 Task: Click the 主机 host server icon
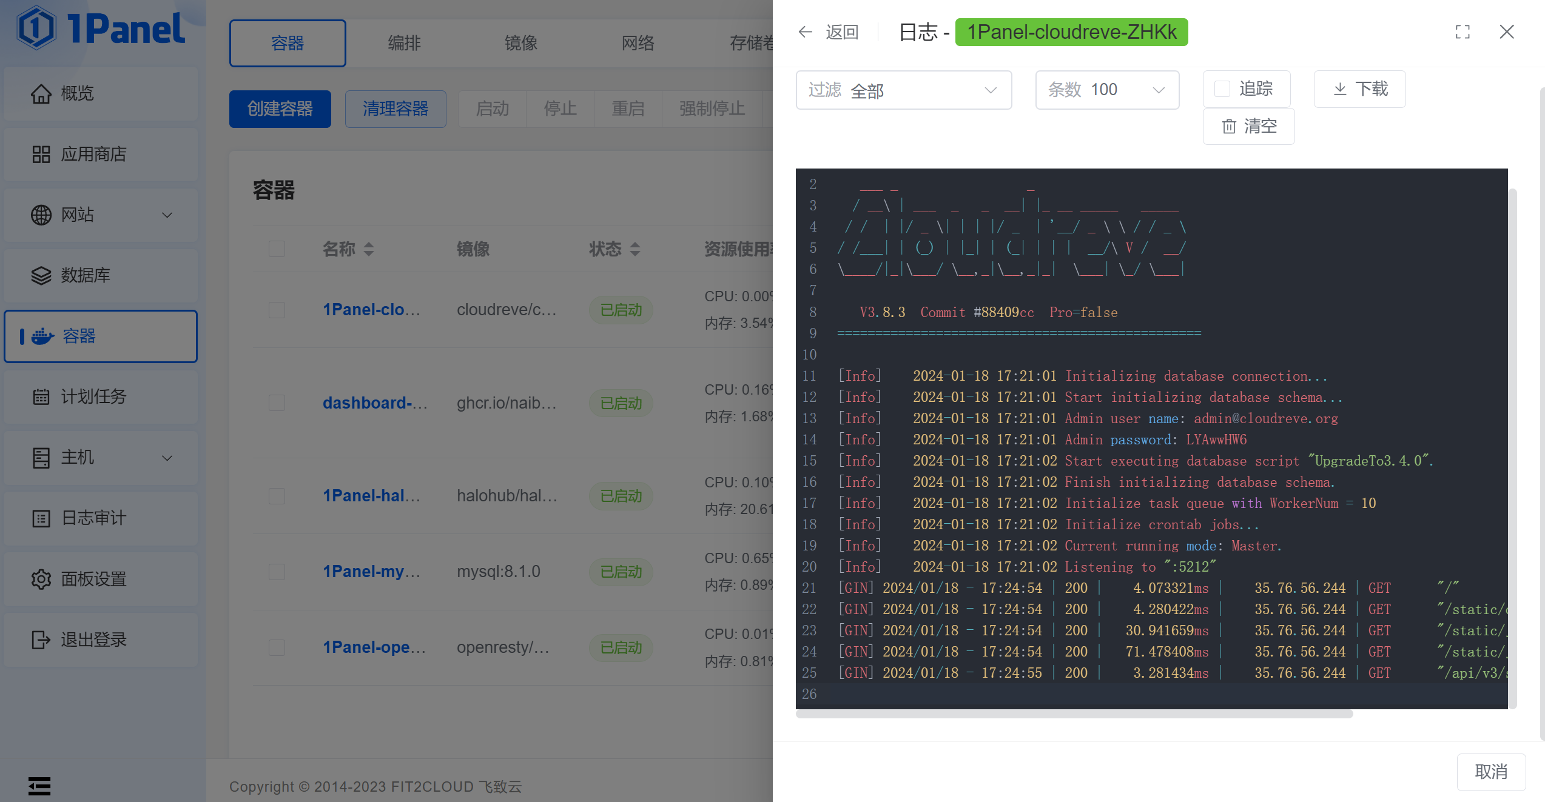click(41, 457)
